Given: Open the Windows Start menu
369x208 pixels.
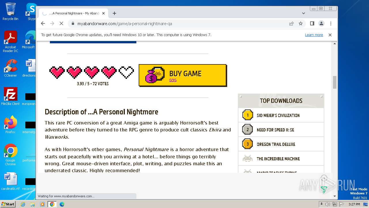Looking at the screenshot, I should (8, 204).
